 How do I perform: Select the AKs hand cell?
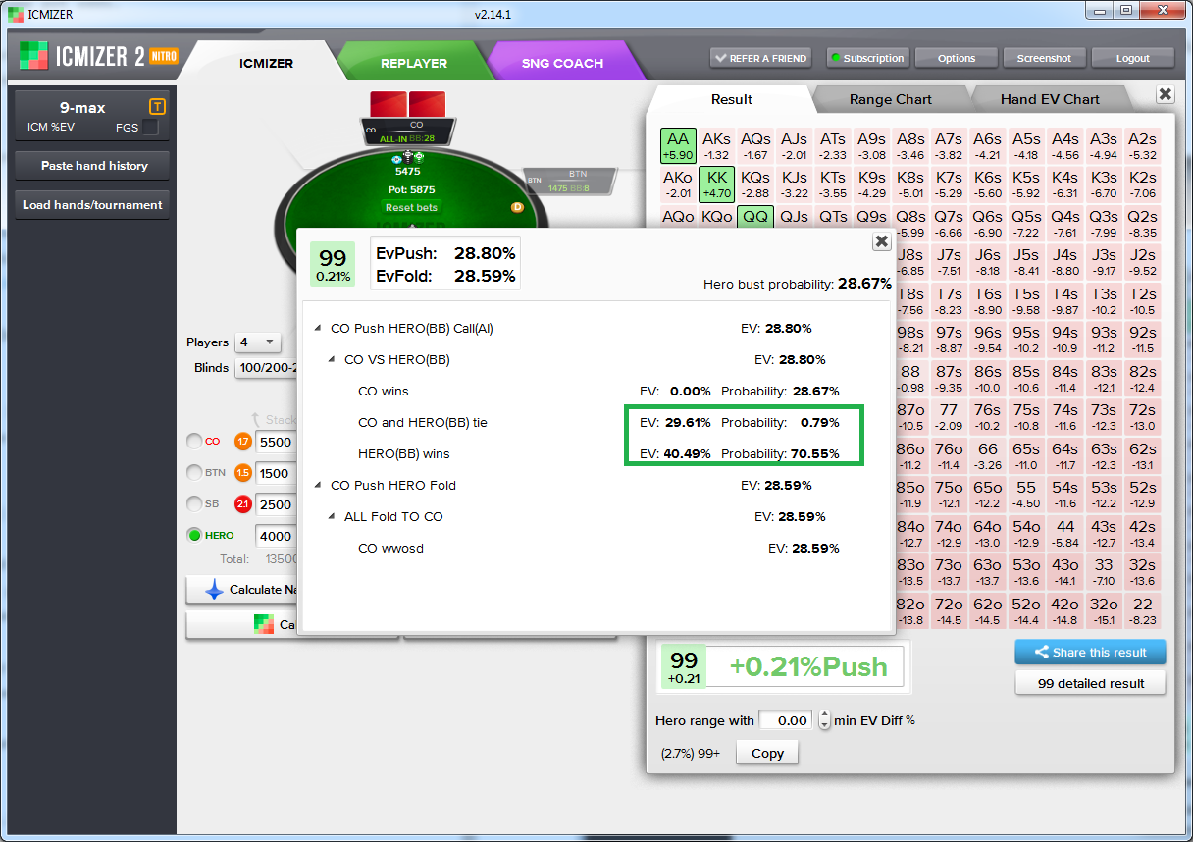tap(717, 145)
